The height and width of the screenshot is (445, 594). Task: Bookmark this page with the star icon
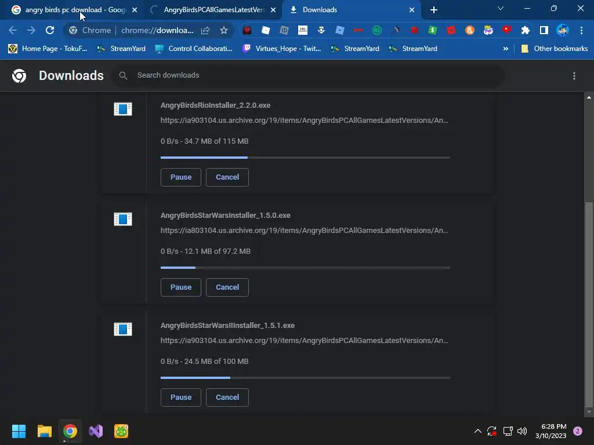coord(224,30)
